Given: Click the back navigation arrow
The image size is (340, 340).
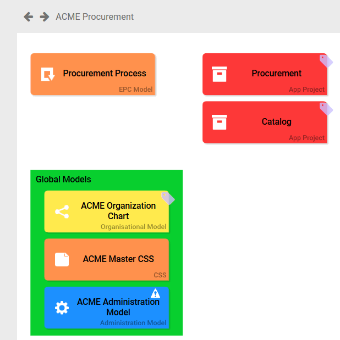Looking at the screenshot, I should (29, 17).
